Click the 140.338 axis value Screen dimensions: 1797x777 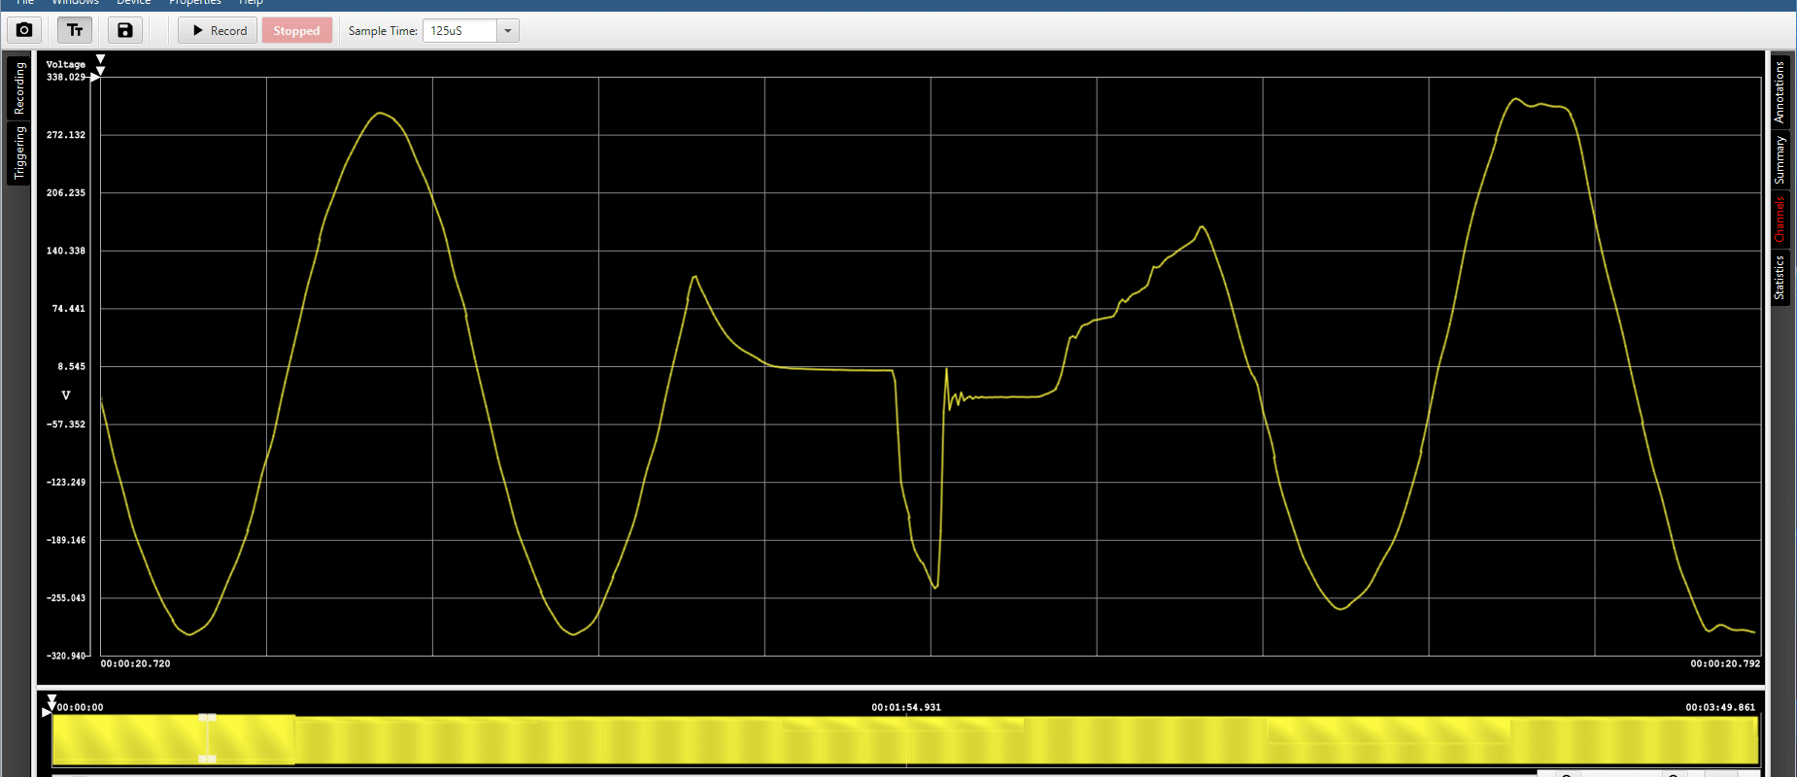[66, 251]
